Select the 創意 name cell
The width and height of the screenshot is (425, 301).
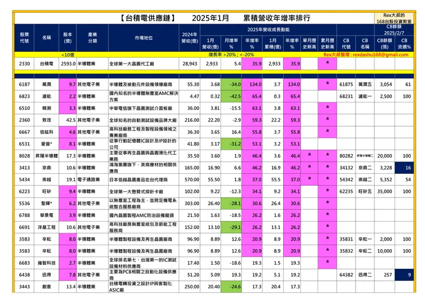pos(47,287)
